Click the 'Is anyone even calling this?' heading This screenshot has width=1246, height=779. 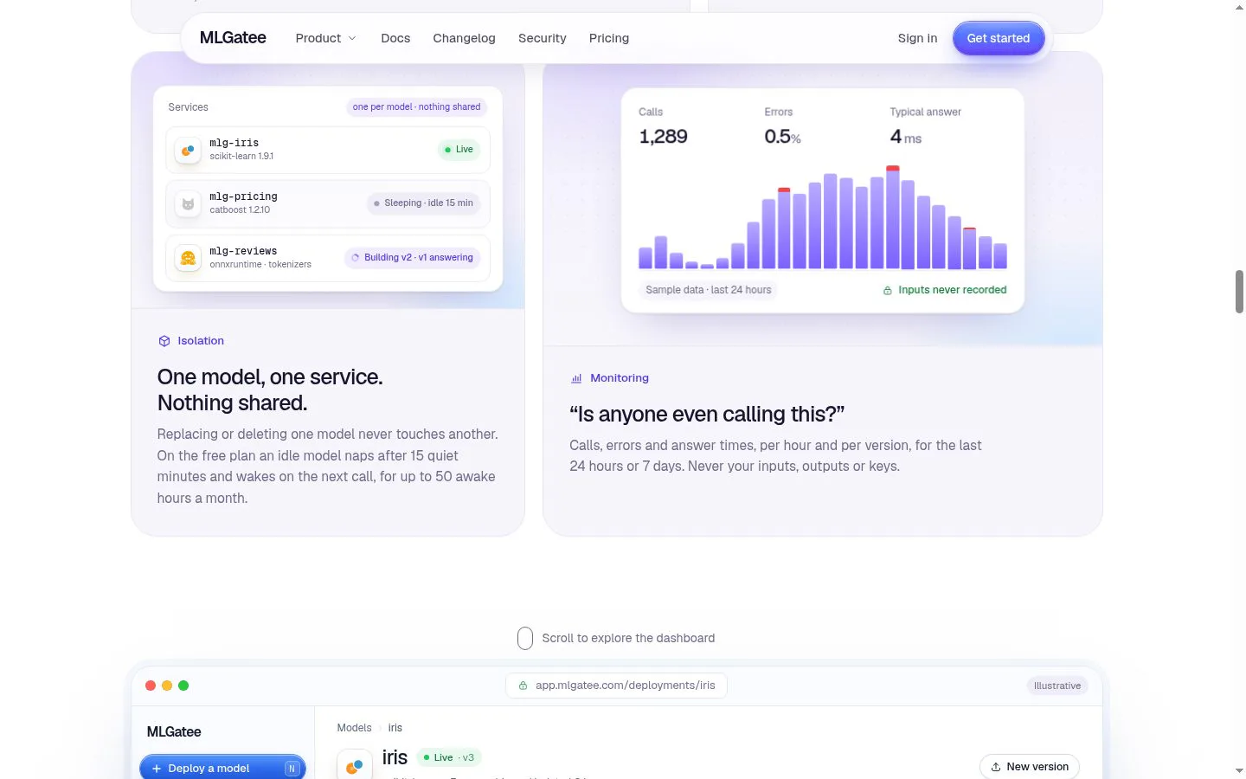coord(707,415)
